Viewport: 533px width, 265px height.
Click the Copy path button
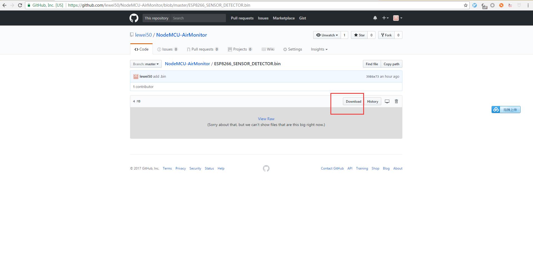[391, 64]
